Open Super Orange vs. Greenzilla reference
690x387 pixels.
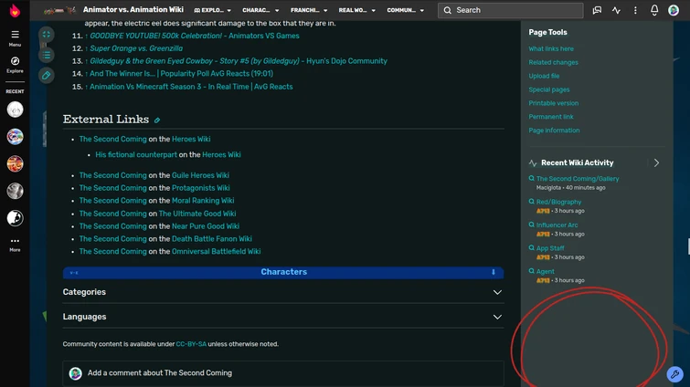point(136,48)
